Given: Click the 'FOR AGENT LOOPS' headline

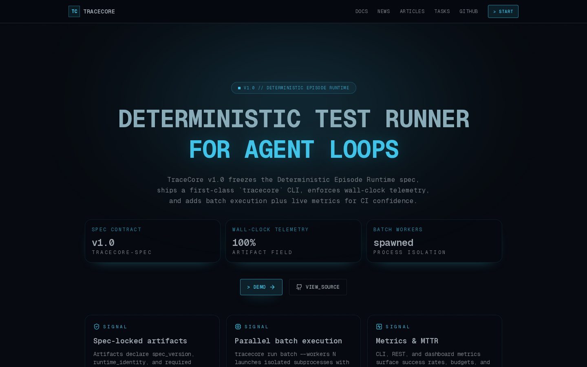Looking at the screenshot, I should 293,149.
